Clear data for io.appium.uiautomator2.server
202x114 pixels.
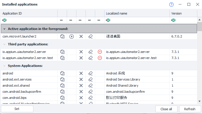point(90,52)
